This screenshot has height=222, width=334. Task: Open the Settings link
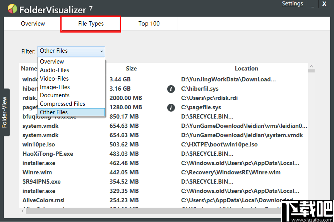click(292, 4)
